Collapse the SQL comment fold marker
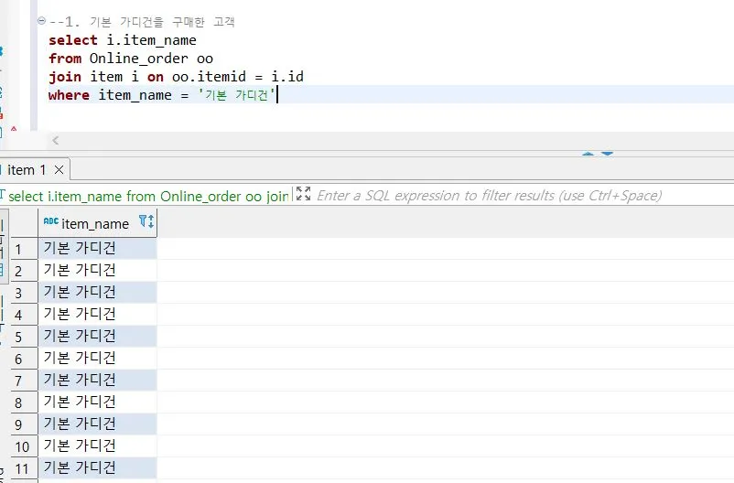This screenshot has height=483, width=734. click(x=42, y=21)
